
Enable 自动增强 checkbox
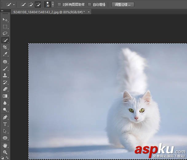(x=90, y=5)
